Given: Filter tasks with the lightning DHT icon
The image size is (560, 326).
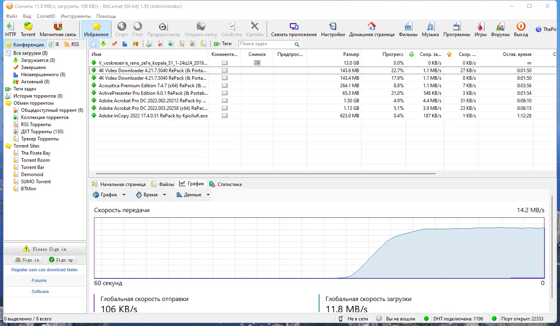Looking at the screenshot, I should tap(192, 44).
